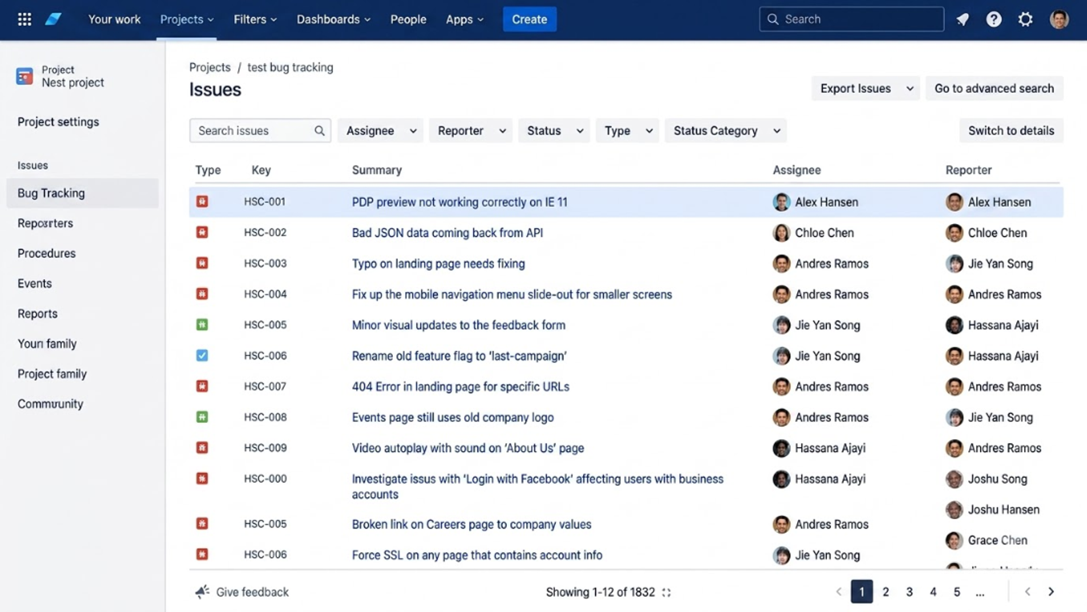Viewport: 1087px width, 612px height.
Task: Expand the Dashboards menu
Action: (333, 19)
